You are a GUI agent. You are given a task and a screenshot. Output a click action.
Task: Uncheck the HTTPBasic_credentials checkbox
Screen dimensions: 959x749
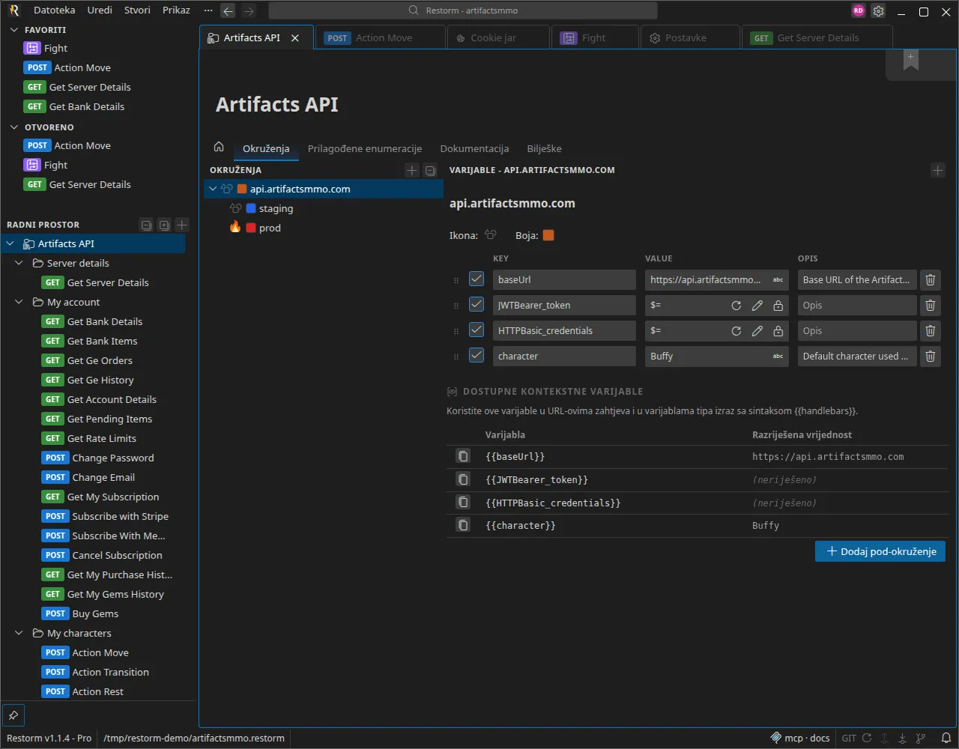[x=477, y=330]
